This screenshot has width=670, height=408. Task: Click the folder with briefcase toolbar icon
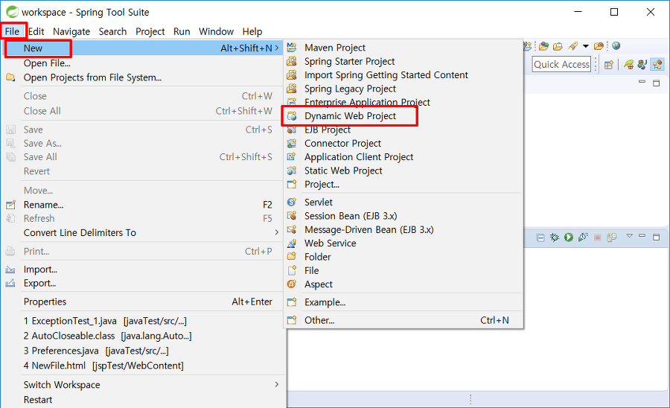tap(558, 46)
